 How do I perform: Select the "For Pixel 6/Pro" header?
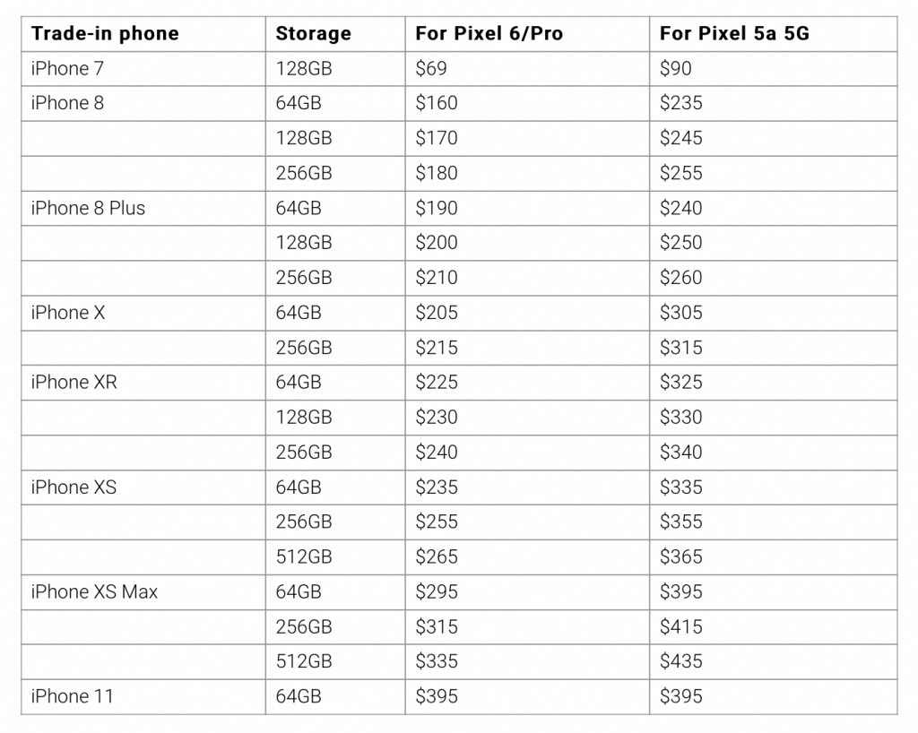point(489,34)
